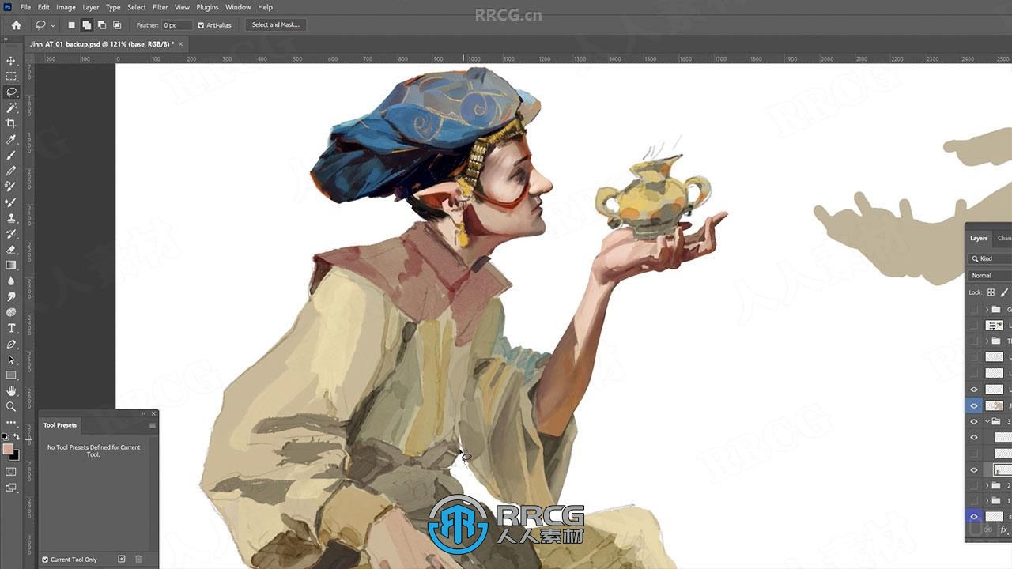Switch to the Layers tab

coord(979,238)
